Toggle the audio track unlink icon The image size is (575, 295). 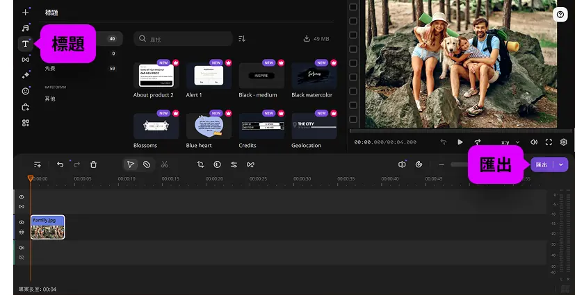[x=22, y=258]
